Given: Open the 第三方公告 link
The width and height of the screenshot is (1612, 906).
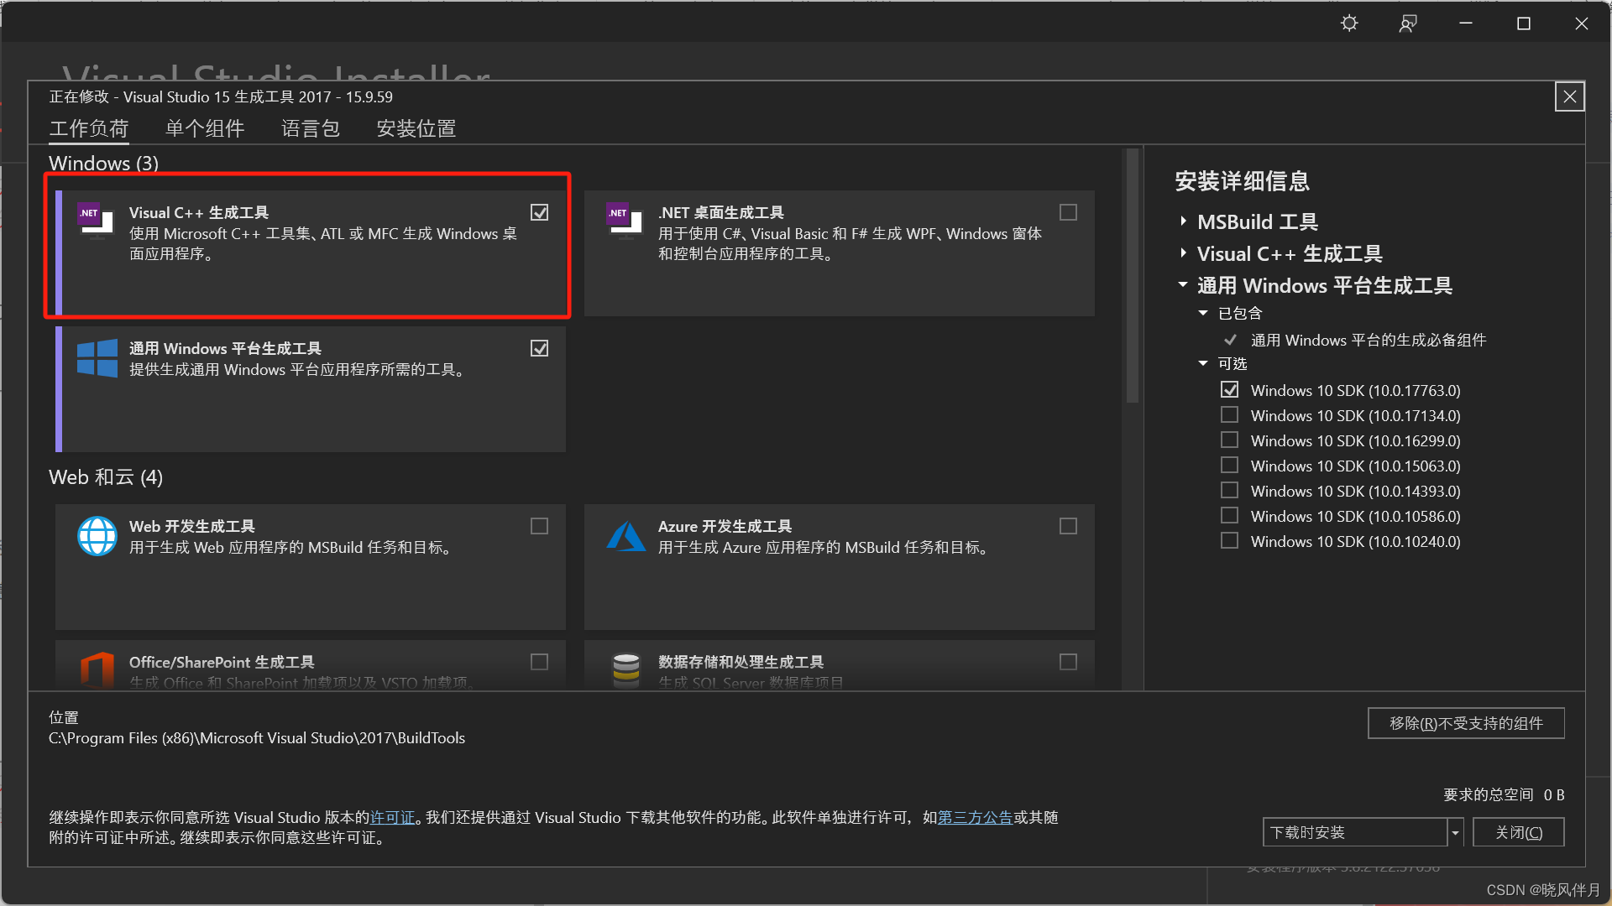Looking at the screenshot, I should (x=975, y=817).
